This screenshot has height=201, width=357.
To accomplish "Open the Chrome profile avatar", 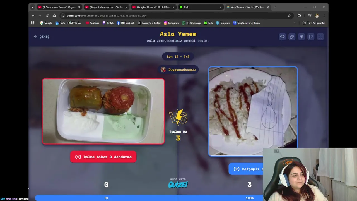I will click(317, 16).
